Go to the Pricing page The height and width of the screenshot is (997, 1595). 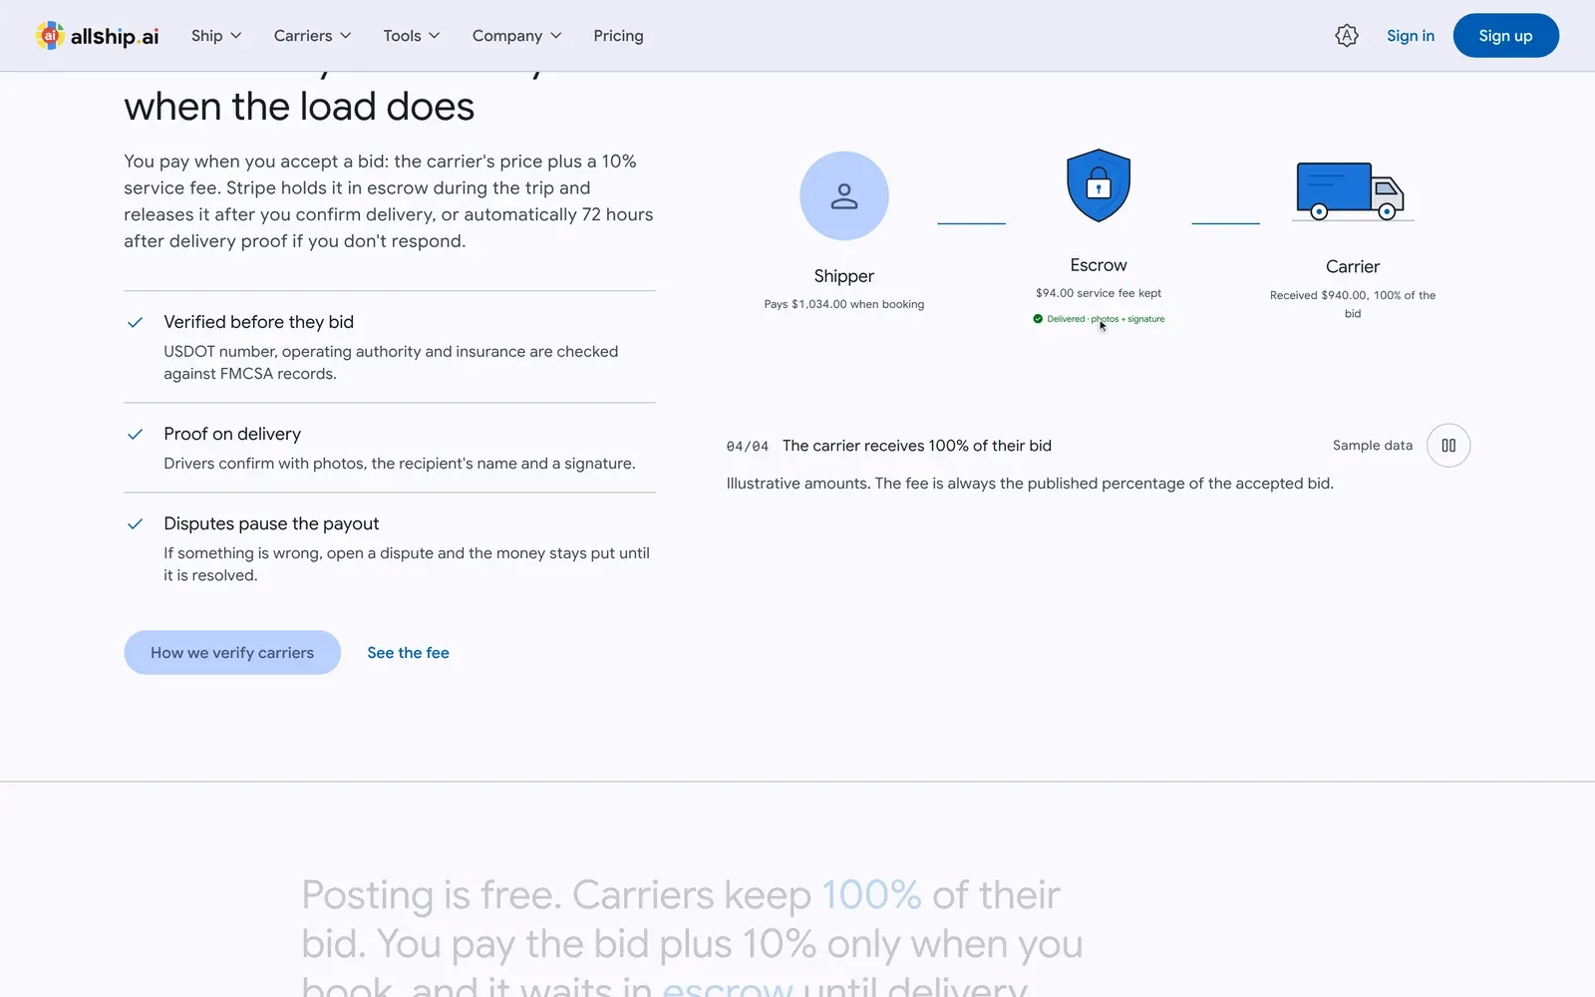tap(618, 36)
